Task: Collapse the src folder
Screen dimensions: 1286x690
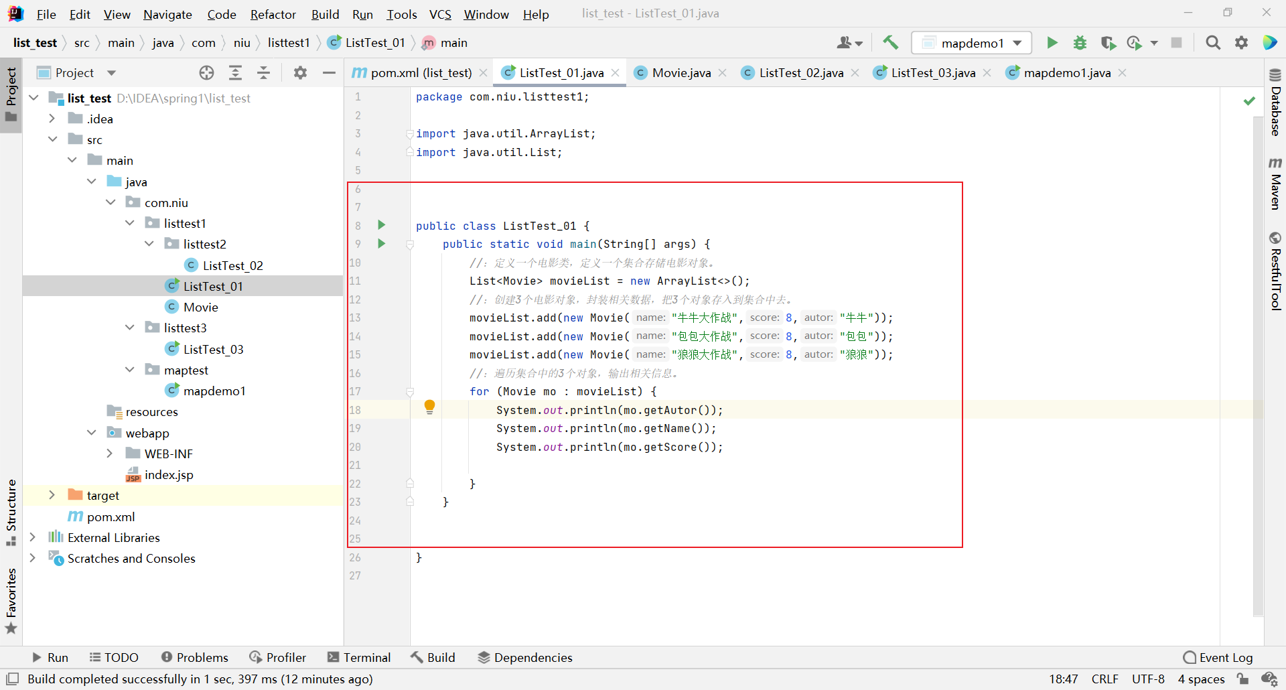Action: tap(52, 139)
